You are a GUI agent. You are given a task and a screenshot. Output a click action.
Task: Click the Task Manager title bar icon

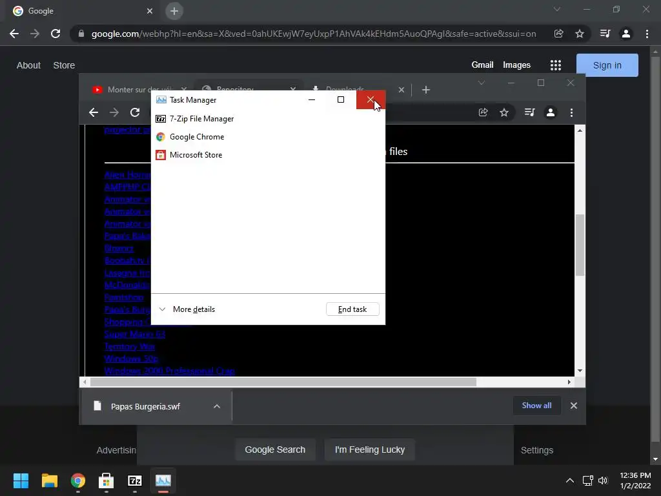coord(161,100)
